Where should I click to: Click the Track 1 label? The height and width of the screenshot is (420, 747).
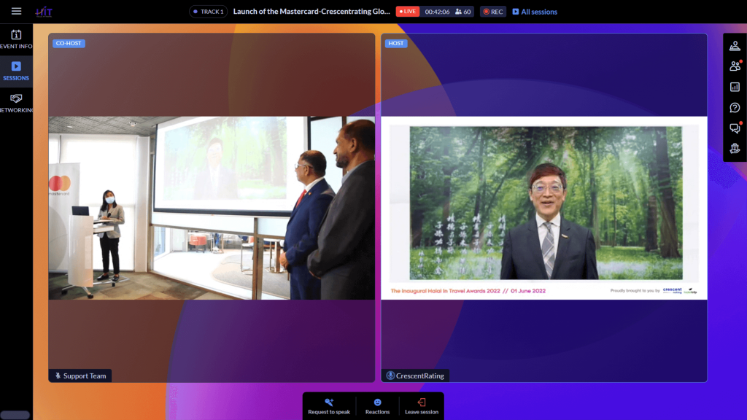tap(208, 12)
